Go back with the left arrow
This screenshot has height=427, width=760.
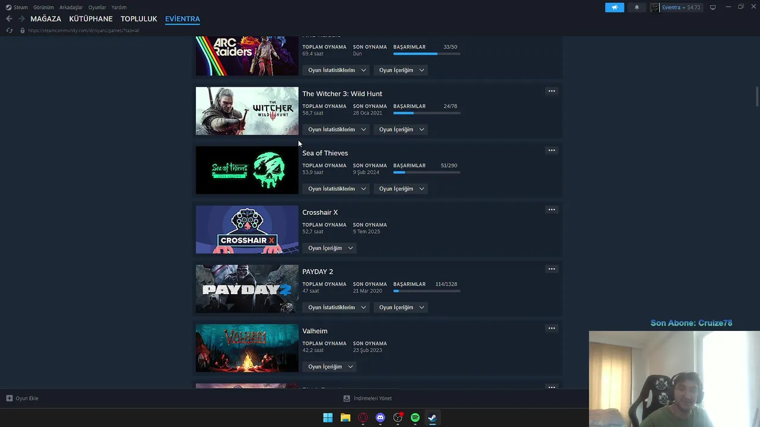point(9,19)
